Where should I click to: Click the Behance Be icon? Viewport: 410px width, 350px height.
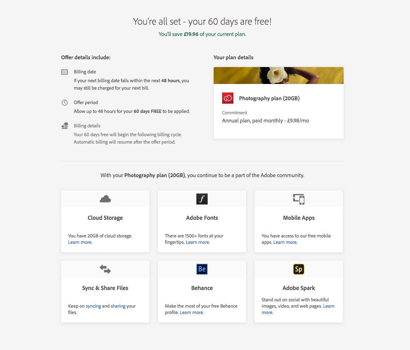(x=202, y=269)
